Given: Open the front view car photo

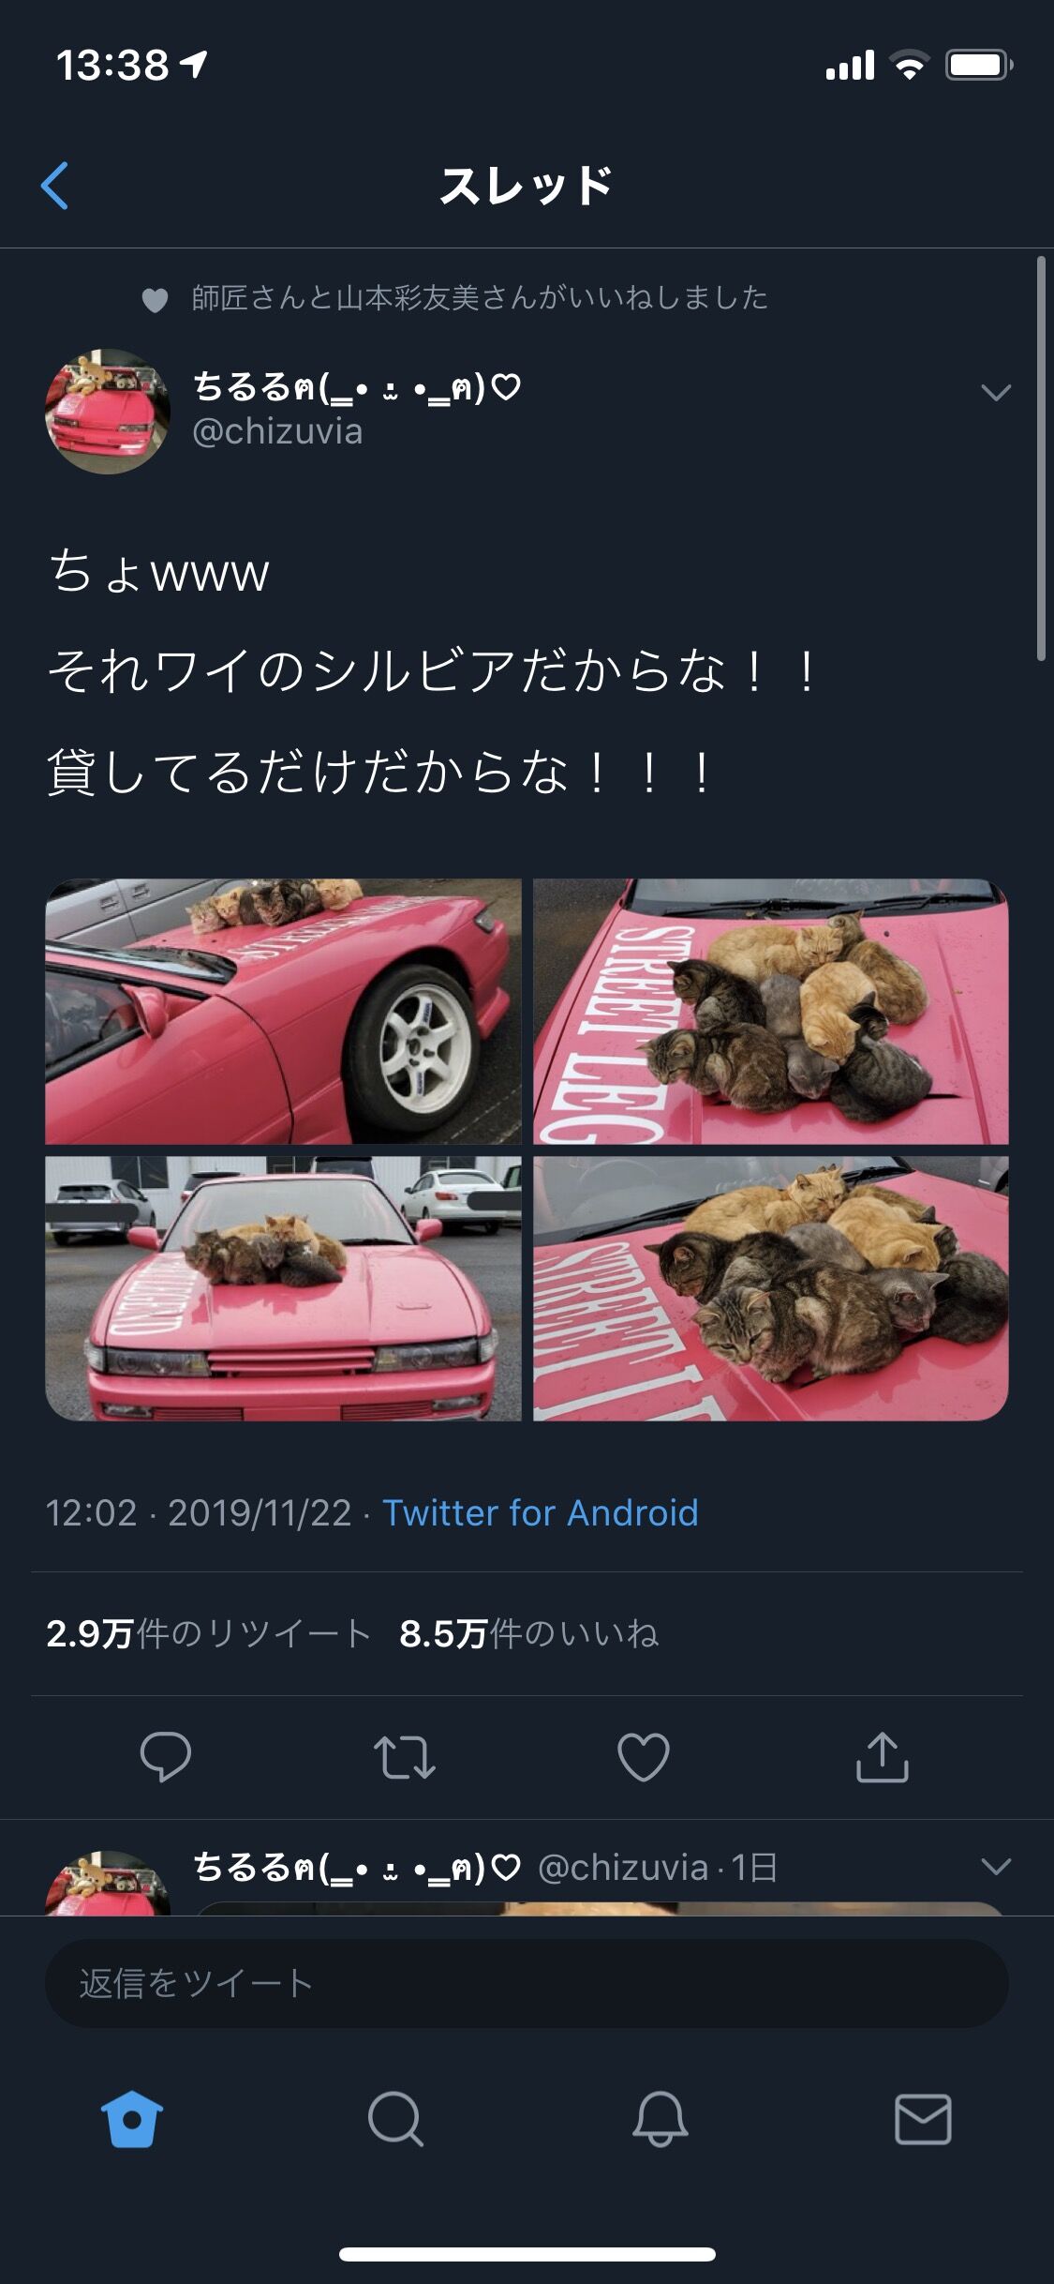Looking at the screenshot, I should (283, 1288).
